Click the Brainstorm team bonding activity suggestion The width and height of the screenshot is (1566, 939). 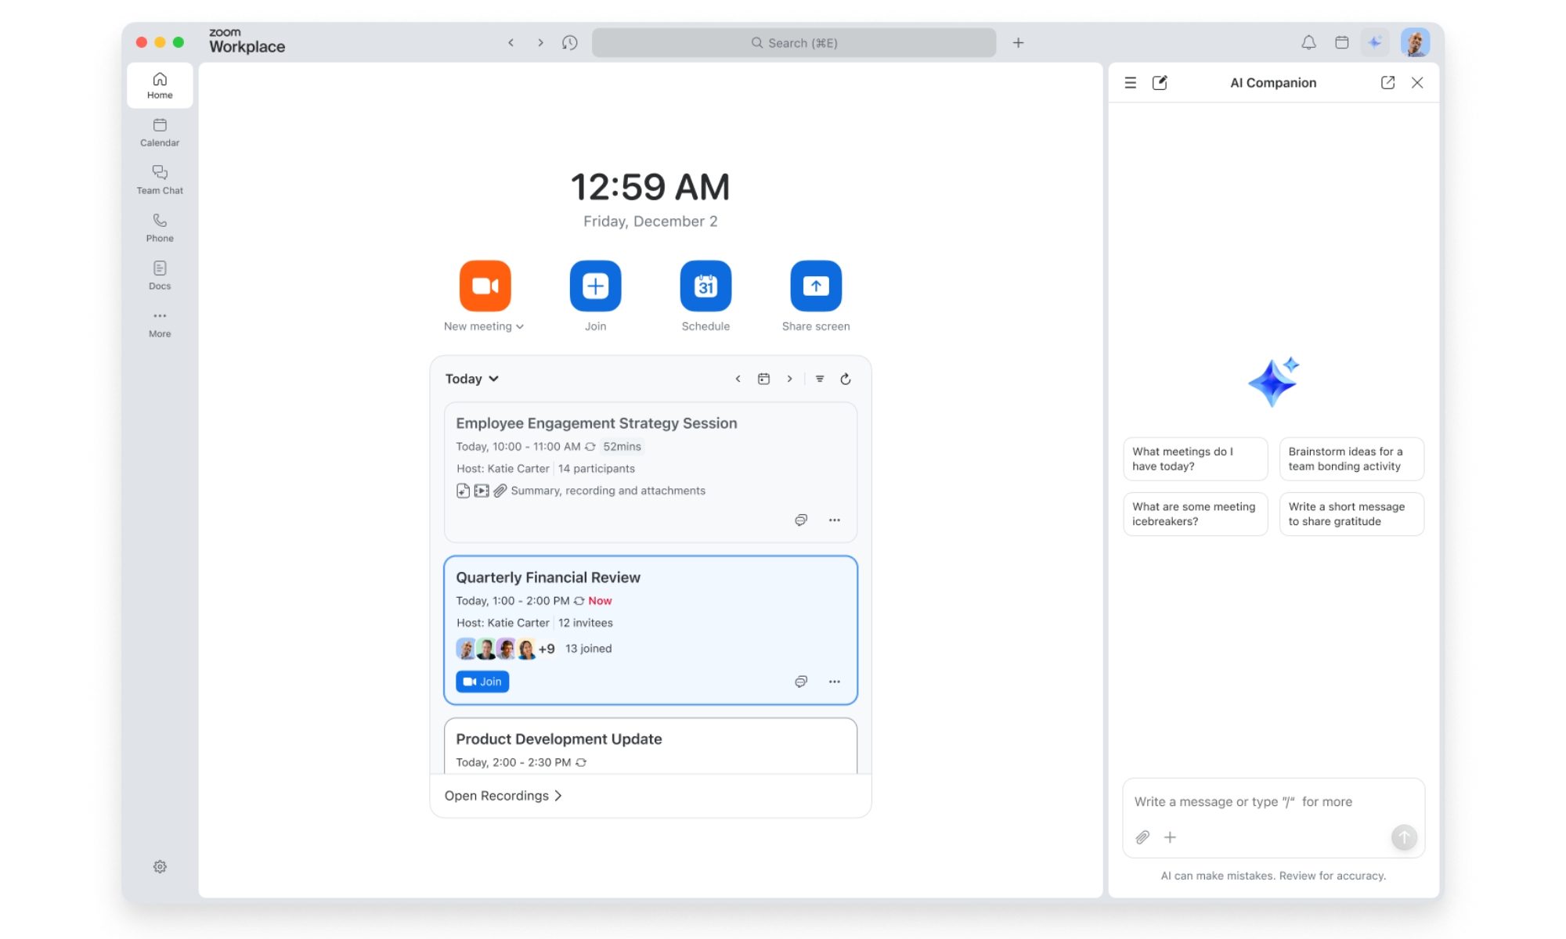click(x=1351, y=459)
